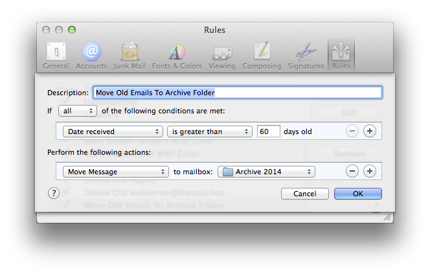This screenshot has height=274, width=430.
Task: Click the Description text field
Action: click(x=238, y=93)
